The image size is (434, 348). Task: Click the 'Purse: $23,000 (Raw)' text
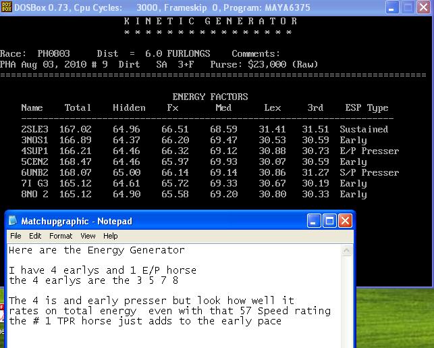point(264,64)
